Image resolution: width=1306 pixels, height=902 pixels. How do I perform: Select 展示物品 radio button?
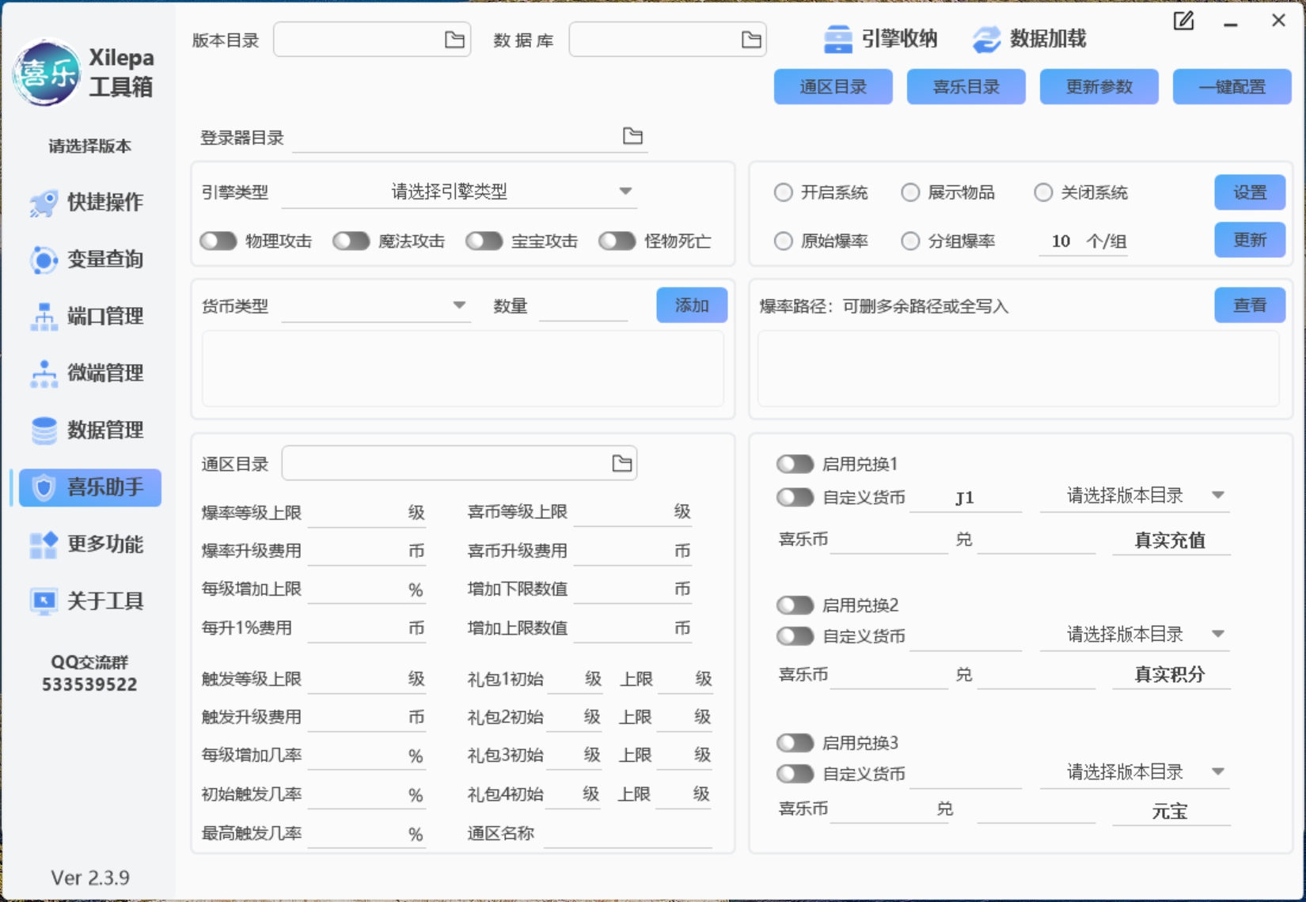tap(910, 192)
